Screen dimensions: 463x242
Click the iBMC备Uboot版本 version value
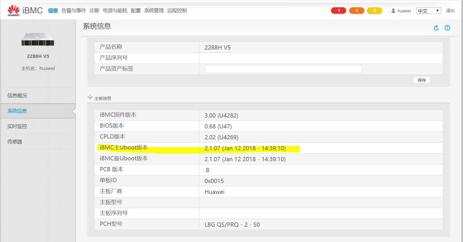point(245,159)
